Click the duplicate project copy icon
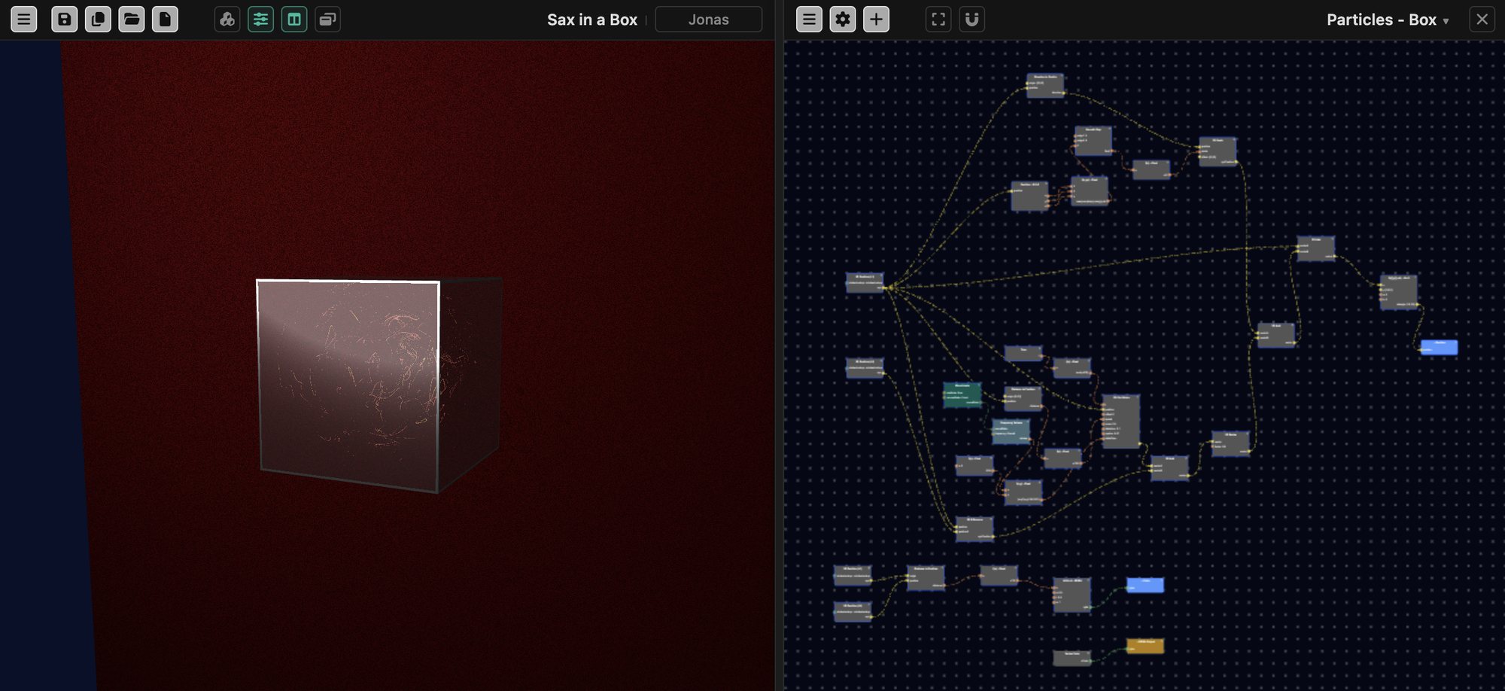Viewport: 1505px width, 691px height. [x=98, y=20]
